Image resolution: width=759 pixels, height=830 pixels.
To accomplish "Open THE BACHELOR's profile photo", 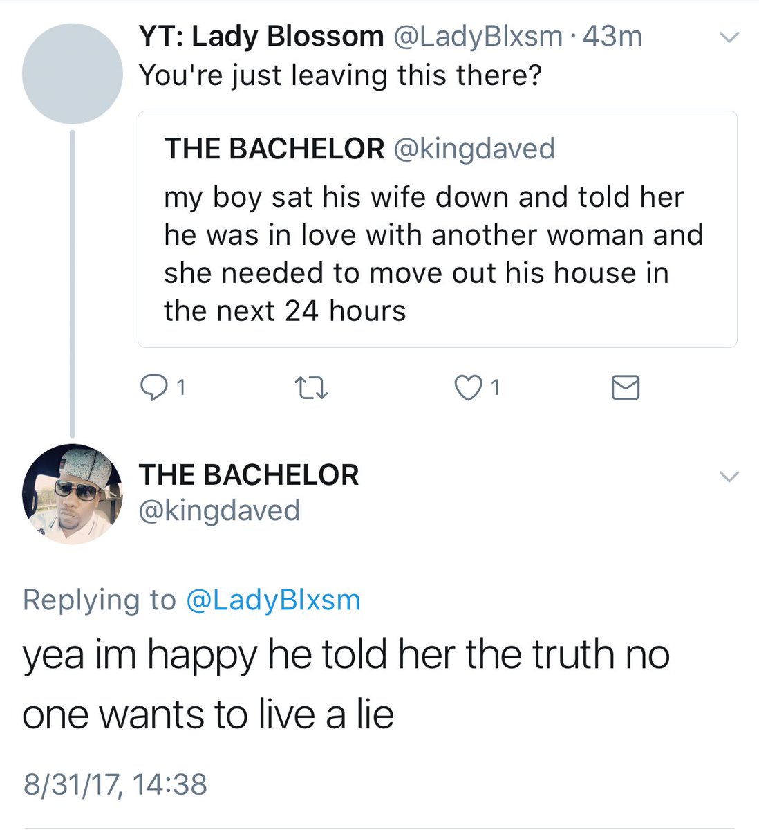I will (73, 494).
